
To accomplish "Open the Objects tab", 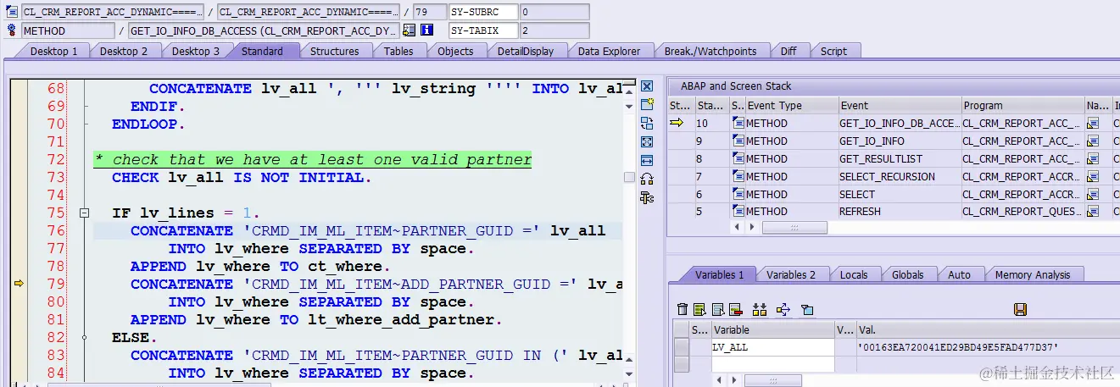I will 455,51.
